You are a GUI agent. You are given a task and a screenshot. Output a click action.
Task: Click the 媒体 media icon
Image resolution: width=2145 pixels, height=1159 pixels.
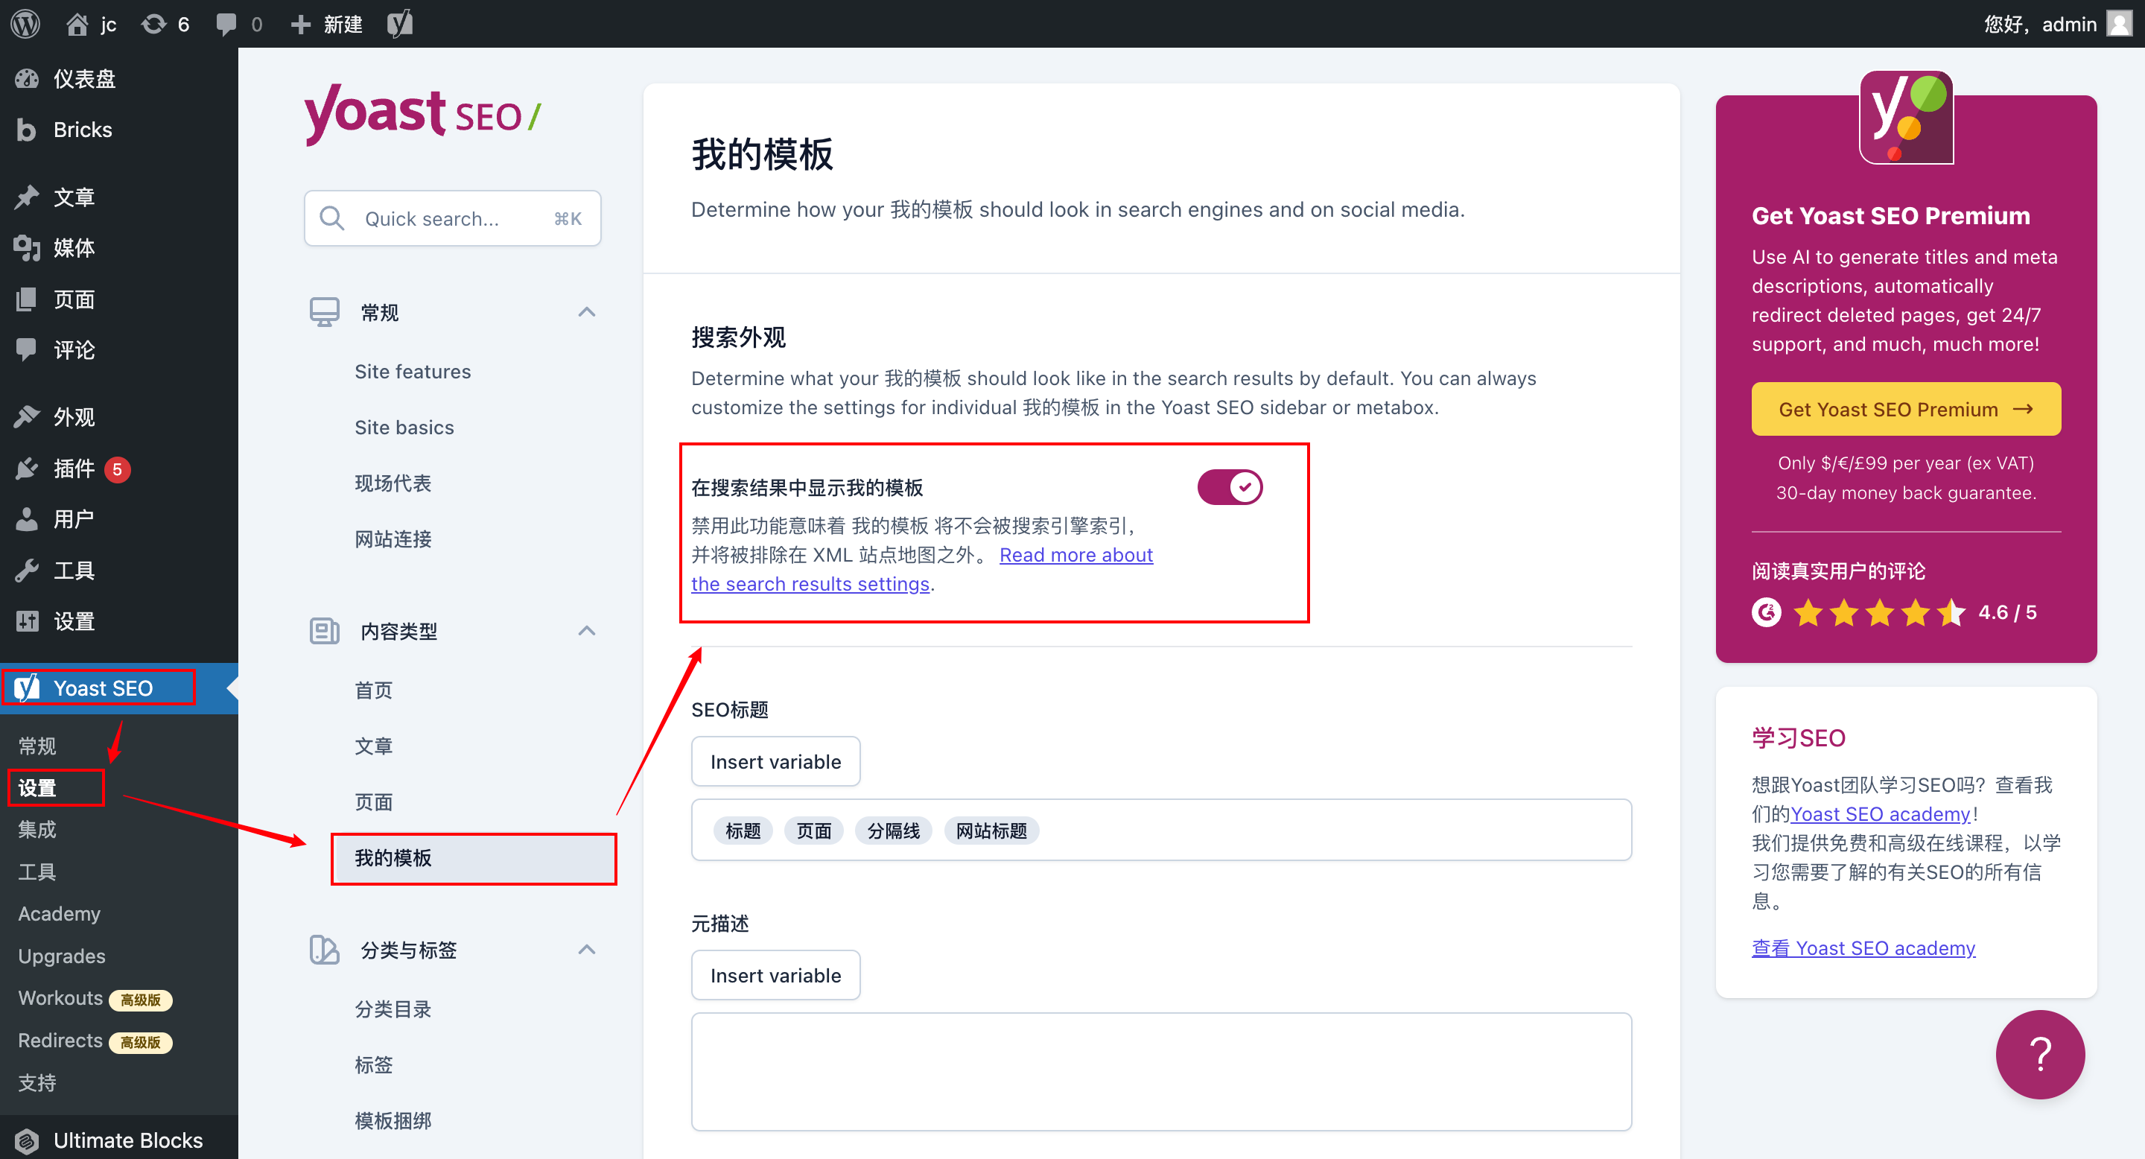pos(27,248)
